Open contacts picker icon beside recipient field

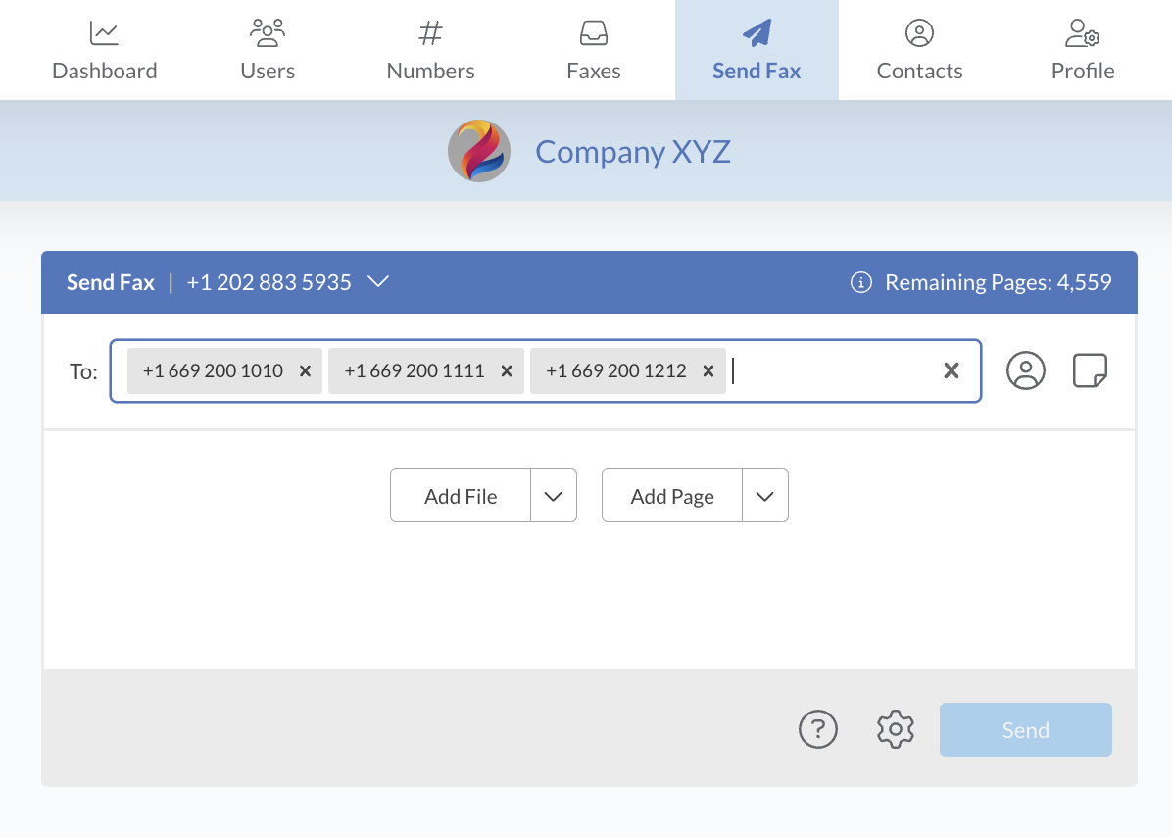coord(1025,370)
